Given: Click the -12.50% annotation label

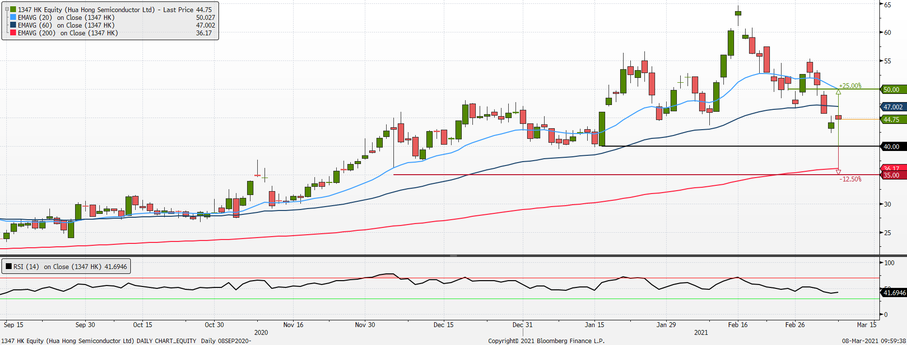Looking at the screenshot, I should 850,179.
